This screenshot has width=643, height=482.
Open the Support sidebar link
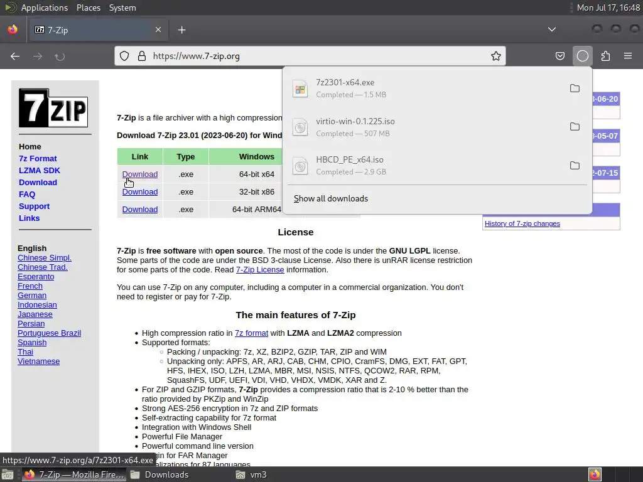(x=34, y=206)
